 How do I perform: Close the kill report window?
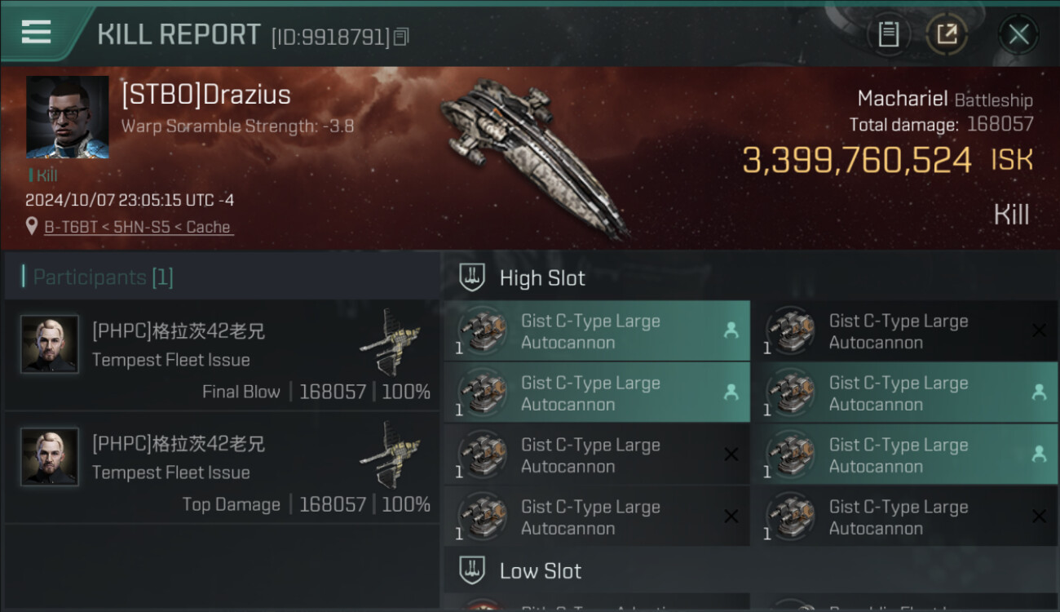[1018, 34]
